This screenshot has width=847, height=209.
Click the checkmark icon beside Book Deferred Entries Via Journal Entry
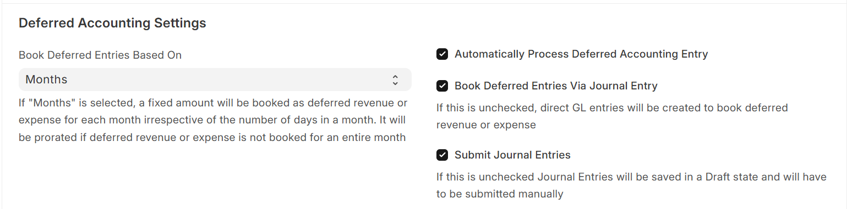442,86
